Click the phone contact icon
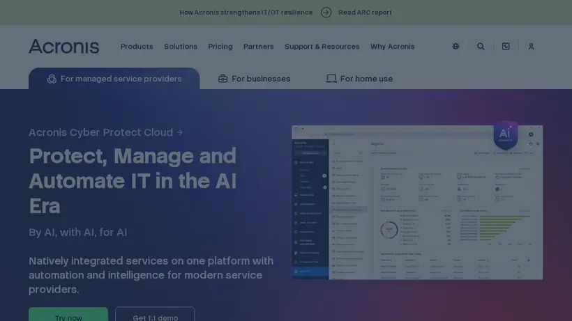This screenshot has width=572, height=321. (506, 46)
